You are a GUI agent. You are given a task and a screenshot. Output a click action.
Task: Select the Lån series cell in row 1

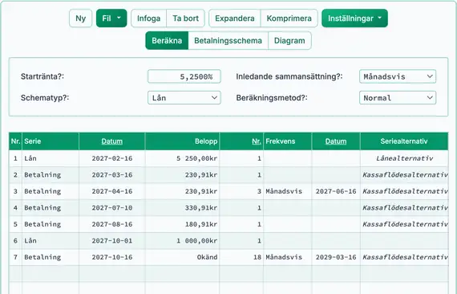tap(51, 158)
